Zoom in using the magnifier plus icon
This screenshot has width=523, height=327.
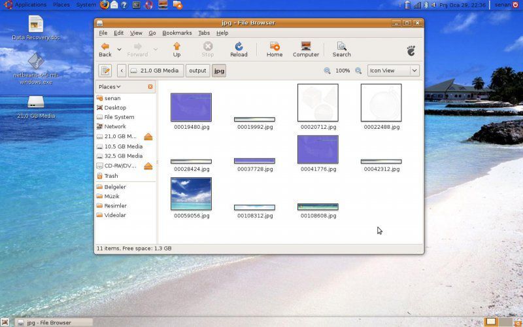tap(358, 71)
